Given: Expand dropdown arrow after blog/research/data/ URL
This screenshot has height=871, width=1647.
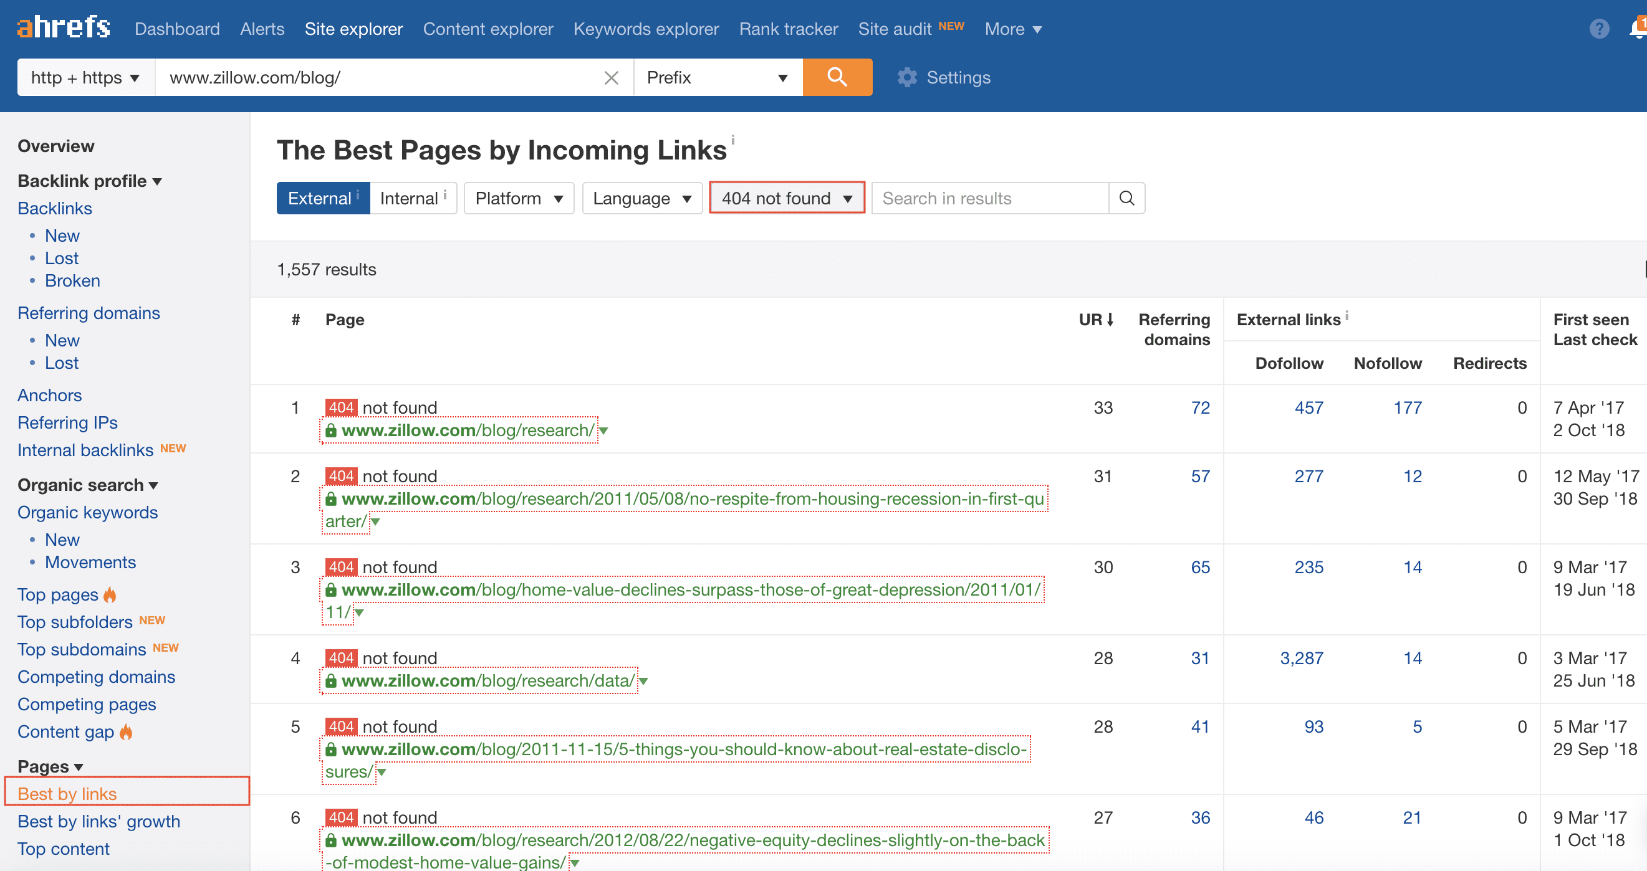Looking at the screenshot, I should [643, 682].
